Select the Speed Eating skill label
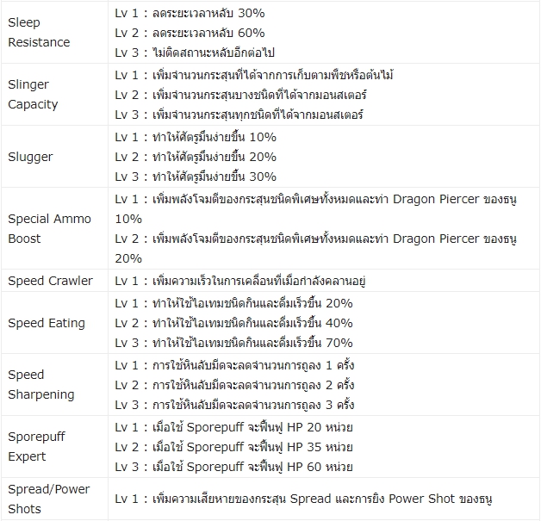The width and height of the screenshot is (541, 521). (x=47, y=323)
